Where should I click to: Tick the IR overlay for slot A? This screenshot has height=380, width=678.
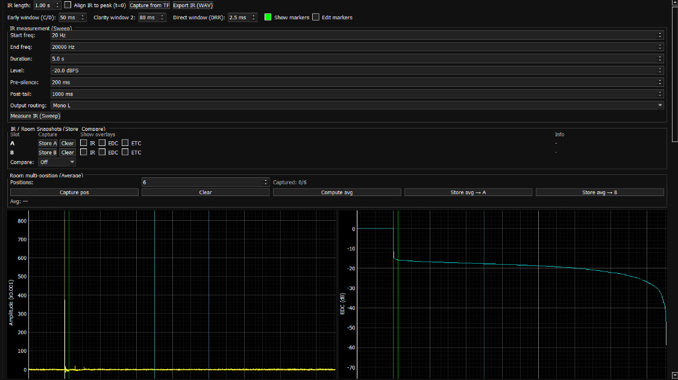(x=84, y=143)
